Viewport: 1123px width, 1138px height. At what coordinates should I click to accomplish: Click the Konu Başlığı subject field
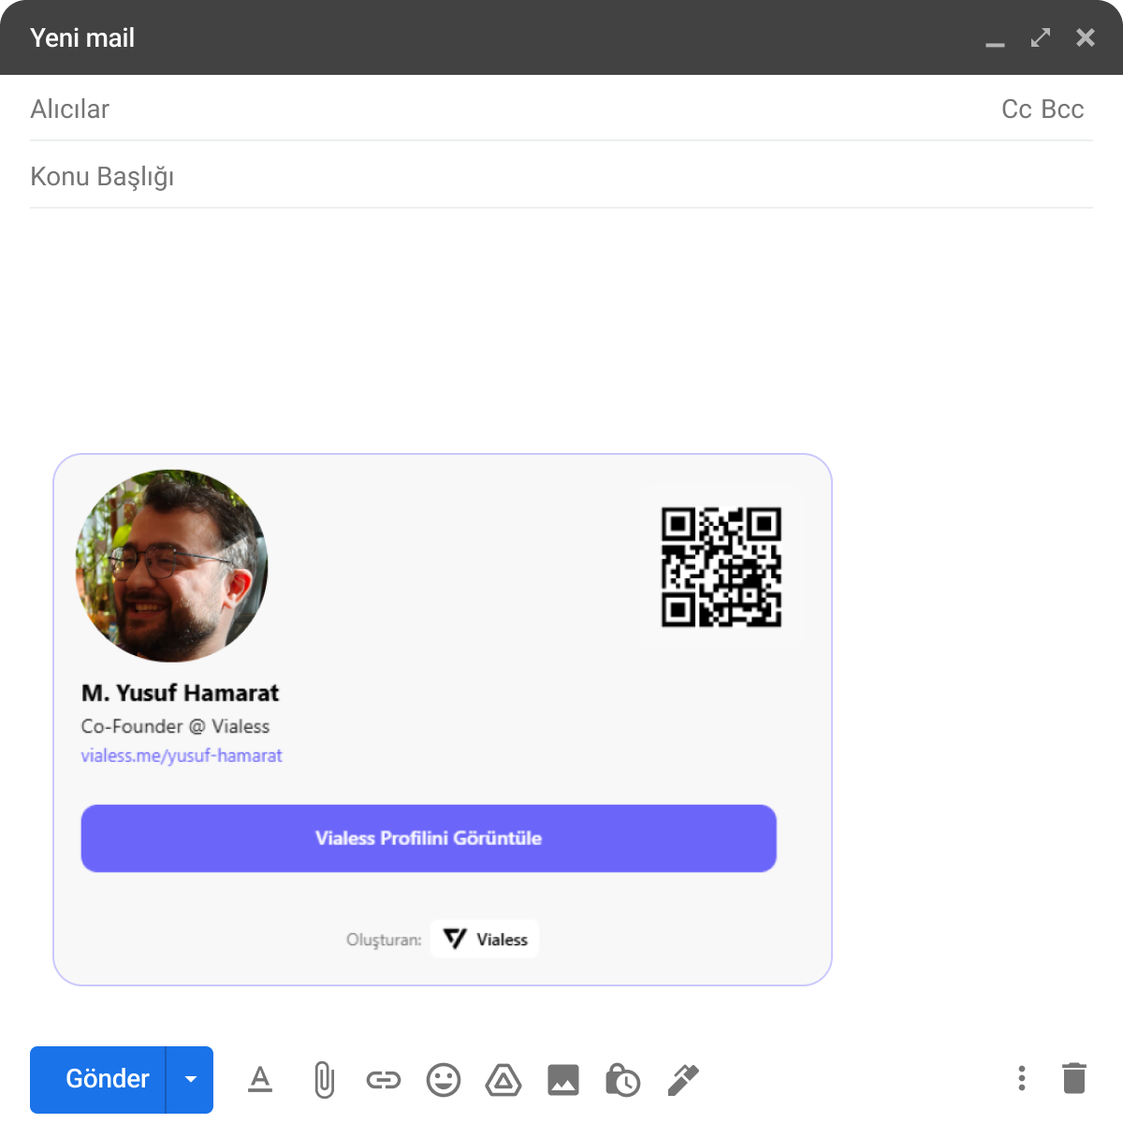[561, 176]
